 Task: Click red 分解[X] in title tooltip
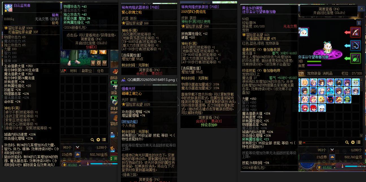(91, 47)
